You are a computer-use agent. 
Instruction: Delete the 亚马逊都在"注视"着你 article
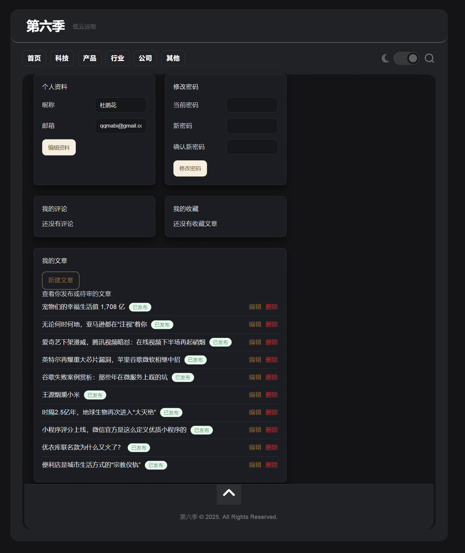(x=272, y=325)
